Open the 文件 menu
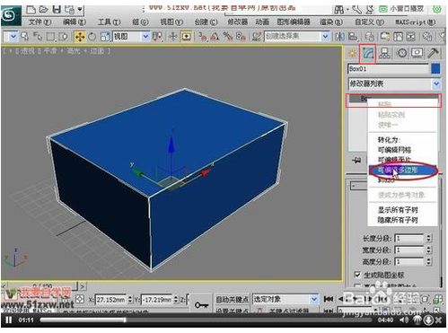This screenshot has height=333, width=448. click(x=40, y=22)
